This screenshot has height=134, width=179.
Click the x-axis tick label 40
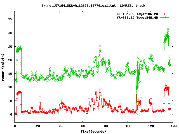pyautogui.click(x=60, y=126)
